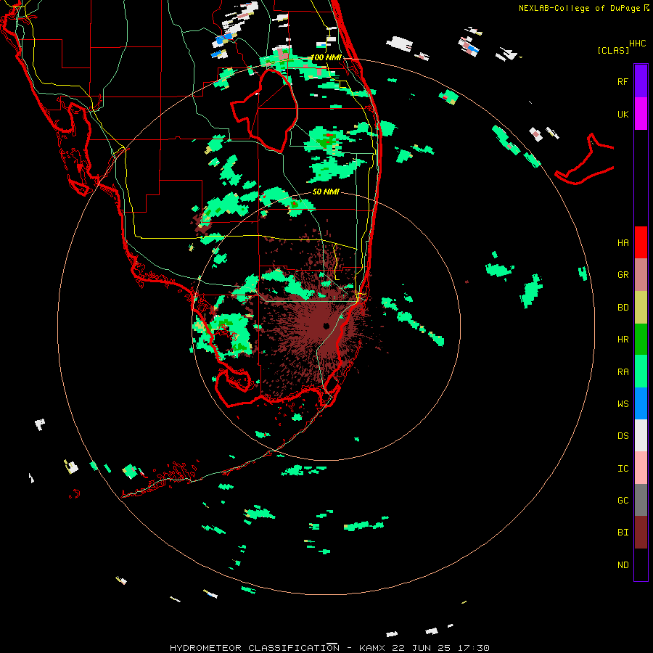Click the UK magenta legend swatch
This screenshot has height=653, width=653.
coord(641,114)
